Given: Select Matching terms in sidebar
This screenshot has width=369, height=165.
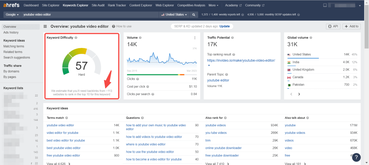Looking at the screenshot, I should [14, 47].
